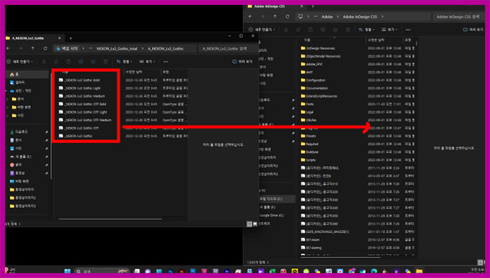The image size is (490, 278).
Task: Click Cut icon in A_NEXON_Lv2_Gothic window toolbar
Action: point(43,62)
